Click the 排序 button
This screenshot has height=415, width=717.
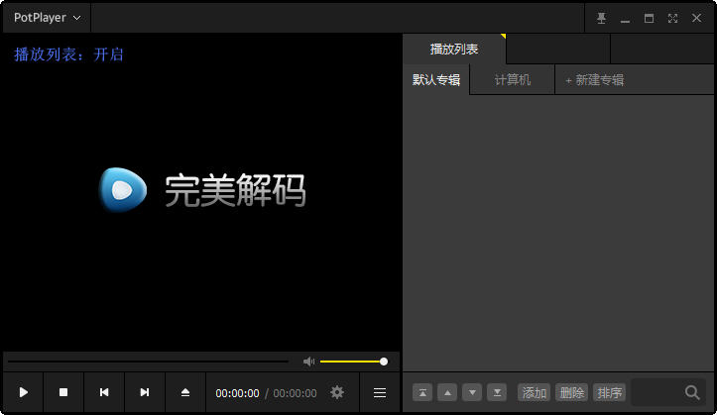point(609,392)
